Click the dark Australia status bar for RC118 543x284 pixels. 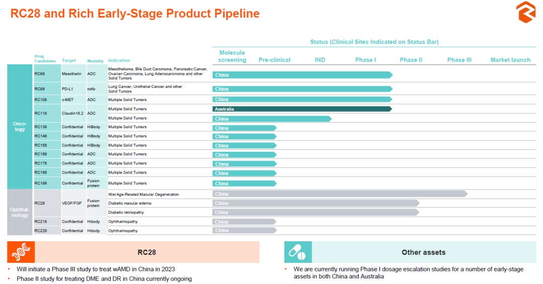pos(302,109)
